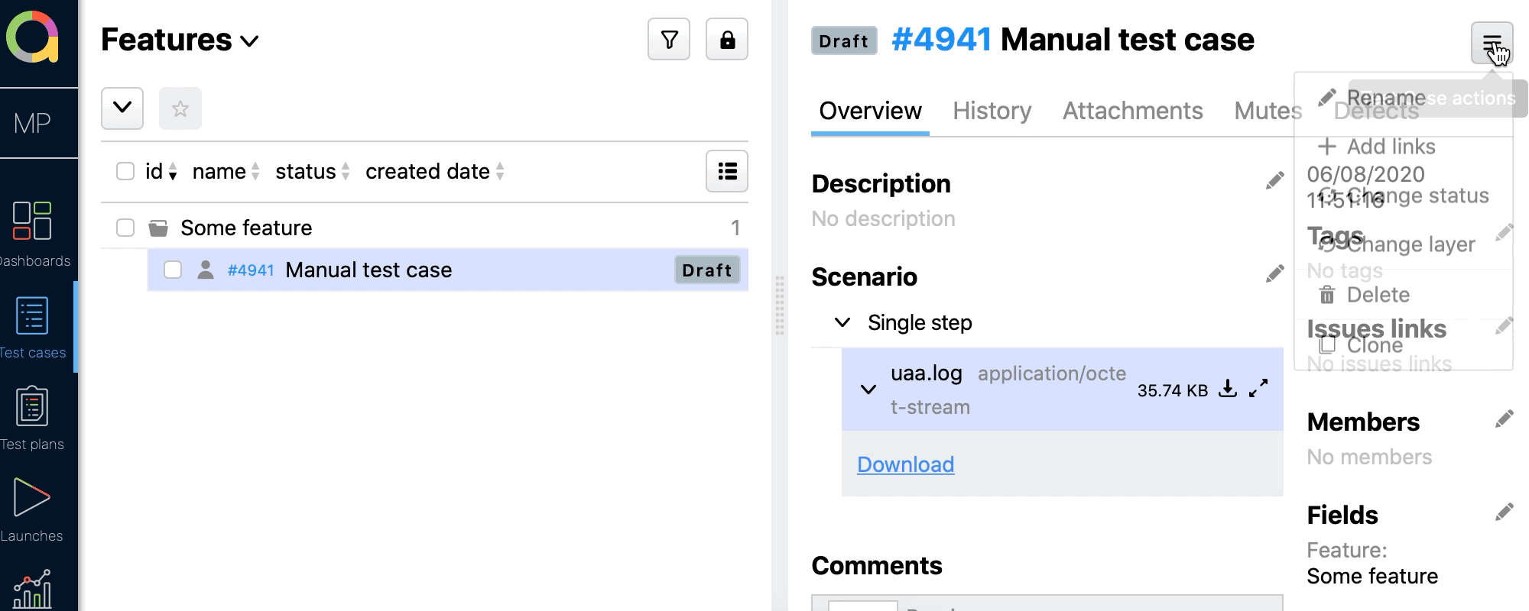Edit Members with pencil icon
This screenshot has height=611, width=1529.
pos(1504,419)
